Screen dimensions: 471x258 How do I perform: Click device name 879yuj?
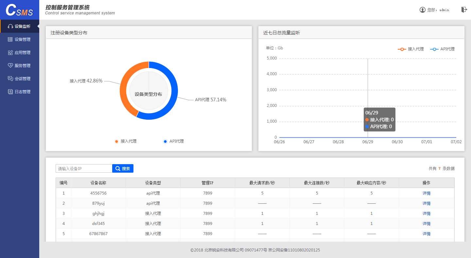(98, 203)
